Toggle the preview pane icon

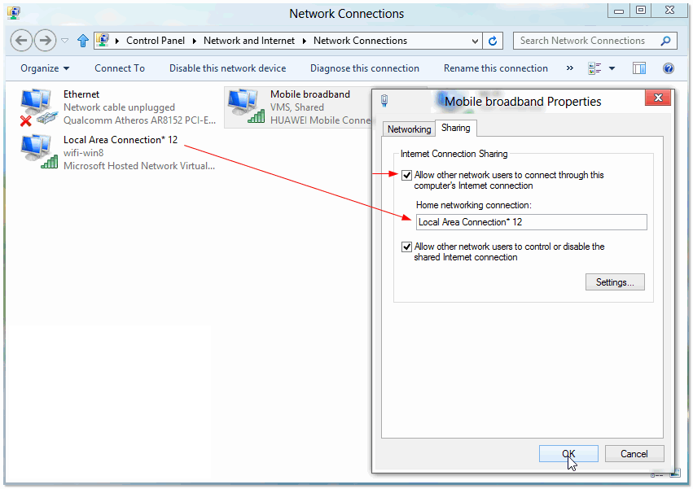point(639,68)
